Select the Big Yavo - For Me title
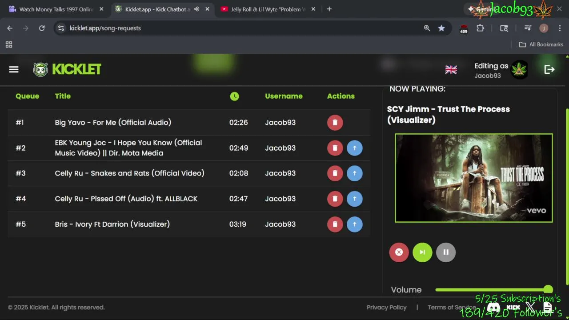This screenshot has height=320, width=569. (113, 123)
